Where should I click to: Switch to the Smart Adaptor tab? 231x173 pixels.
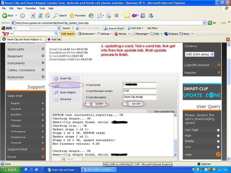coord(66,92)
